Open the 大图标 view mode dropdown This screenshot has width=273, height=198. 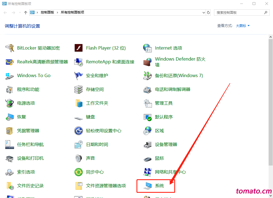pyautogui.click(x=243, y=26)
